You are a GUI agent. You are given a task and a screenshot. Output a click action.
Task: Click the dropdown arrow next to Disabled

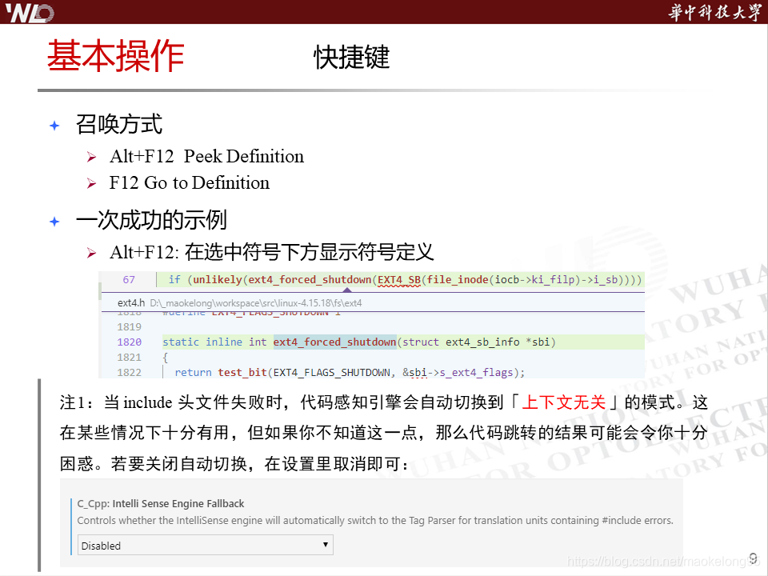click(x=325, y=545)
